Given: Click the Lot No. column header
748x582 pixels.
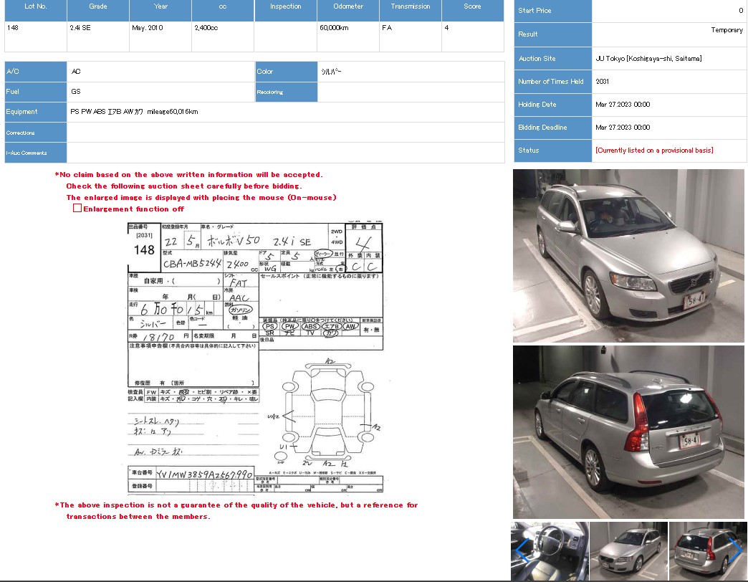Looking at the screenshot, I should (x=35, y=6).
